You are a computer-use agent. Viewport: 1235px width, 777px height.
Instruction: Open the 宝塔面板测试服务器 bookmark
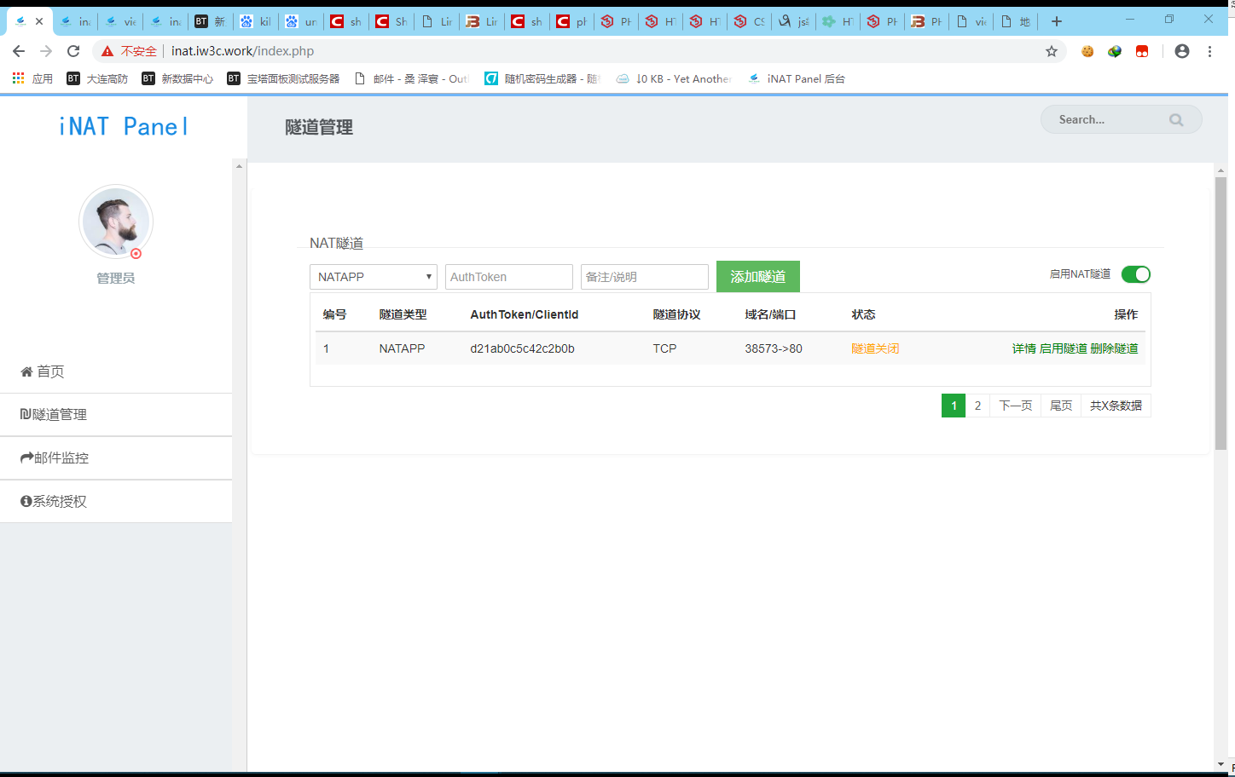[x=283, y=78]
